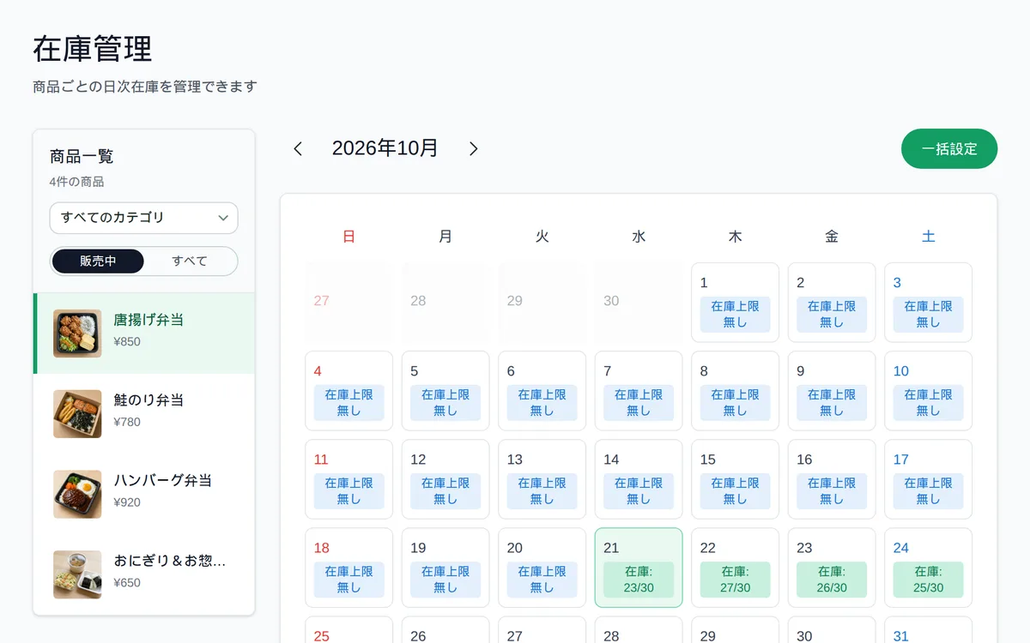Image resolution: width=1030 pixels, height=643 pixels.
Task: Click greyed-out day 27 of previous month
Action: 349,303
